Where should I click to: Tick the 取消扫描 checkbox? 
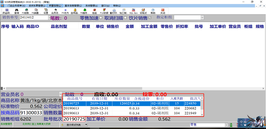(125, 17)
